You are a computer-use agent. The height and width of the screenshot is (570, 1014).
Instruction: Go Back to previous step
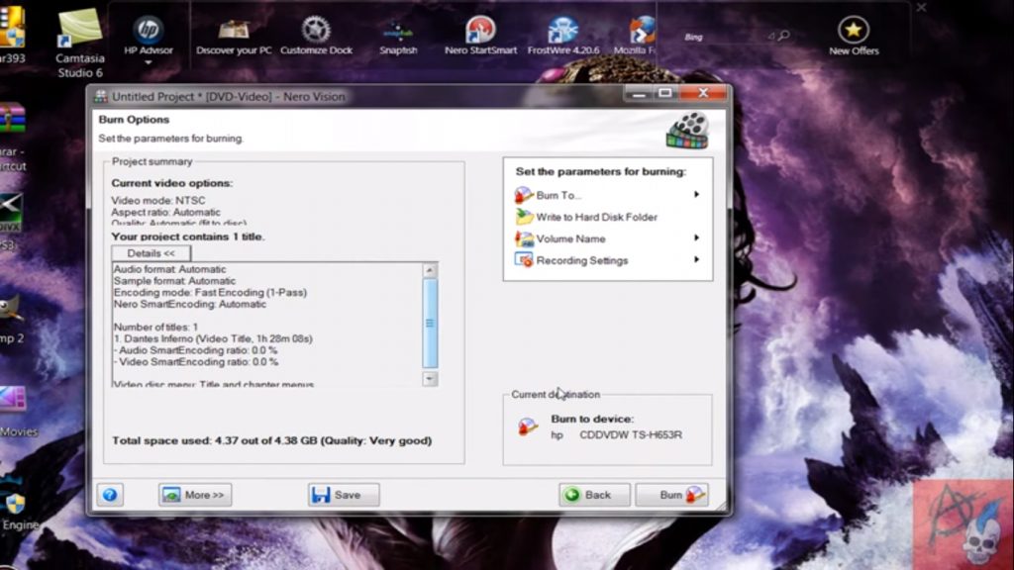(594, 495)
